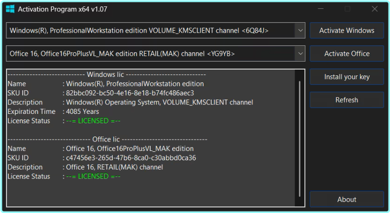The height and width of the screenshot is (213, 390).
Task: Open the Install your key dialog
Action: 347,77
